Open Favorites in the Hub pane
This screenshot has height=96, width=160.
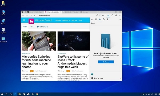(x=92, y=19)
